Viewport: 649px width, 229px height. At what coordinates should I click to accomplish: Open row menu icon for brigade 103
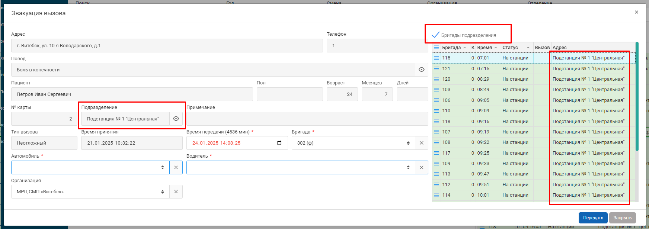coord(437,90)
